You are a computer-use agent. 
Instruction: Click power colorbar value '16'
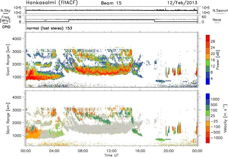213,60
